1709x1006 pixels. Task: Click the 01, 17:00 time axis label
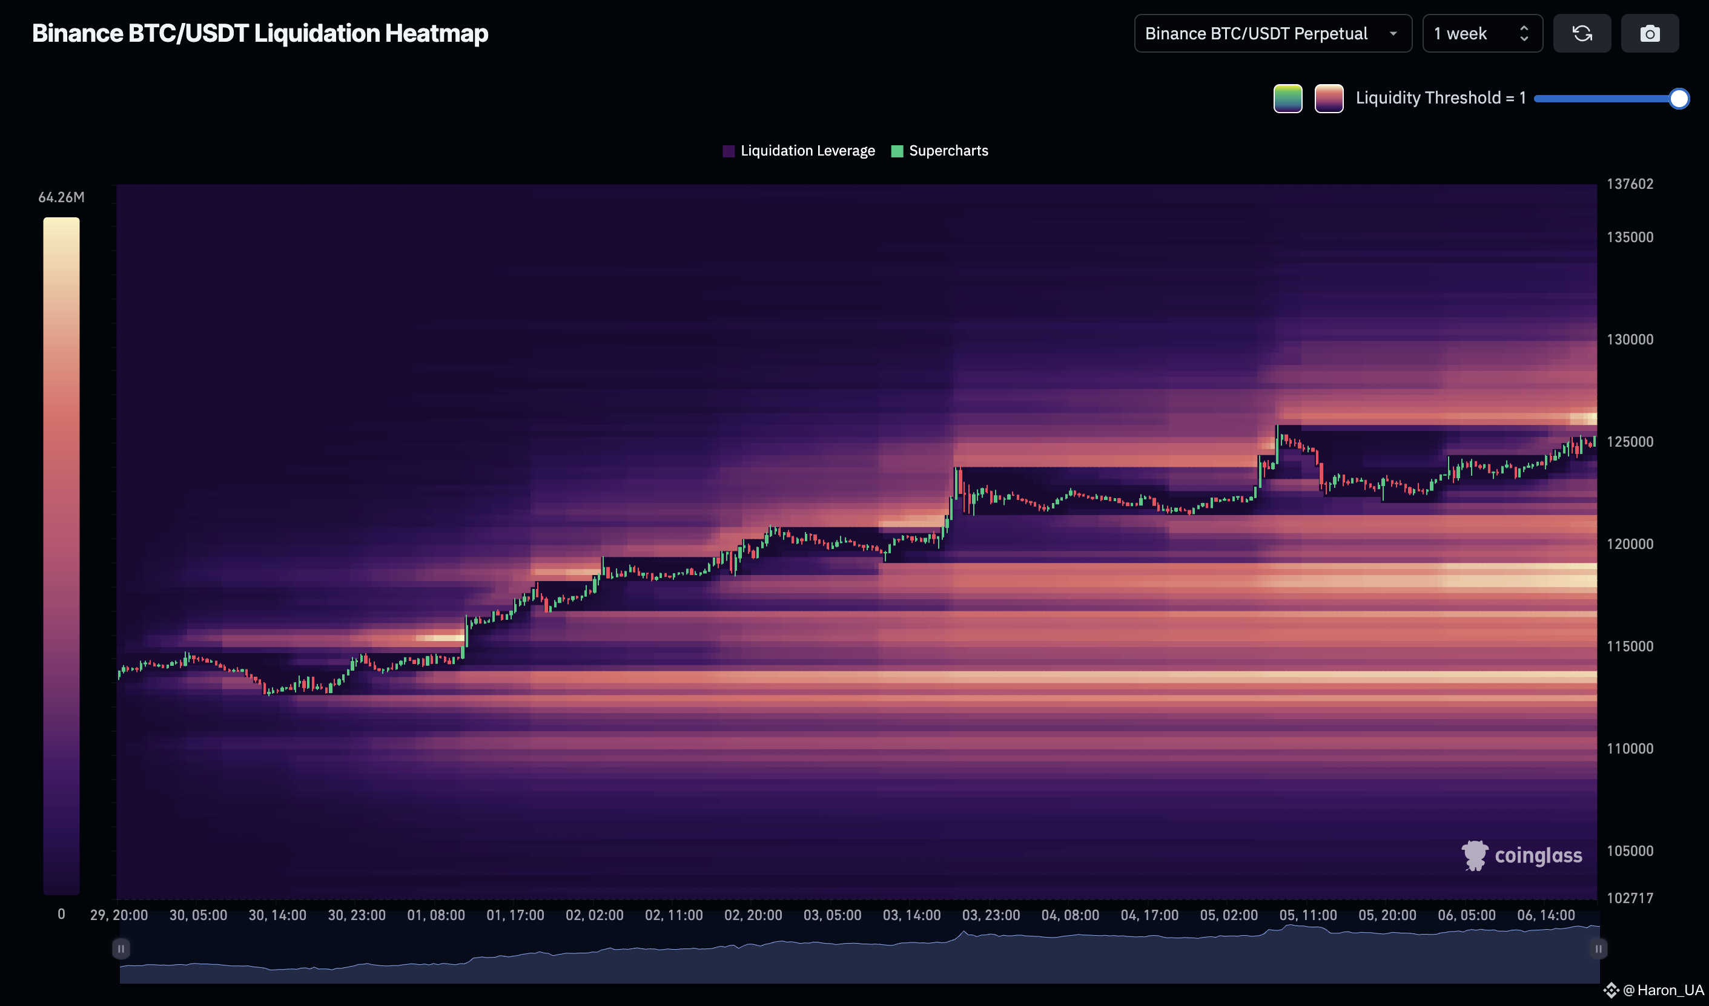(x=515, y=915)
